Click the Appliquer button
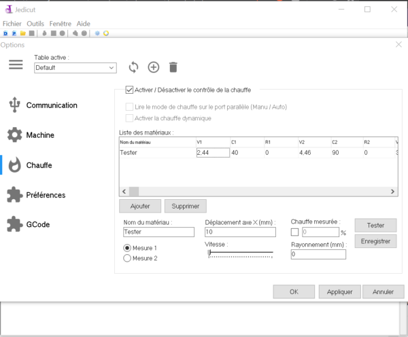Screen dimensions: 408x337 point(339,291)
